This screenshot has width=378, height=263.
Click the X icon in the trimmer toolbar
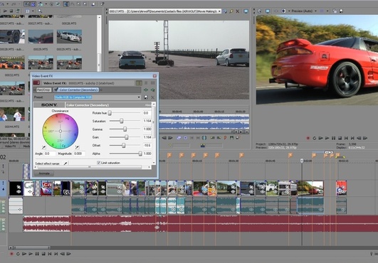[x=238, y=11]
